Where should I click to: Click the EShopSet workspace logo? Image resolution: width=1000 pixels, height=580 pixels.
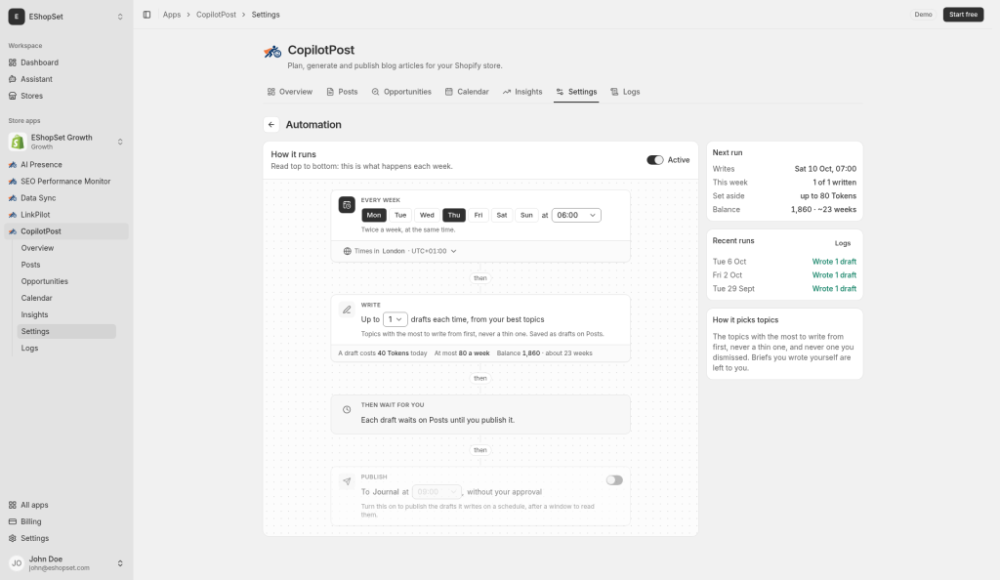point(17,17)
